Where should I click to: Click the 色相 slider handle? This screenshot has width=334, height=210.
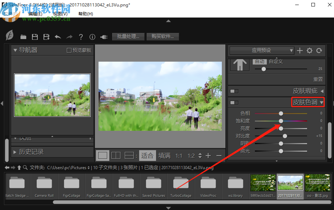tap(281, 113)
